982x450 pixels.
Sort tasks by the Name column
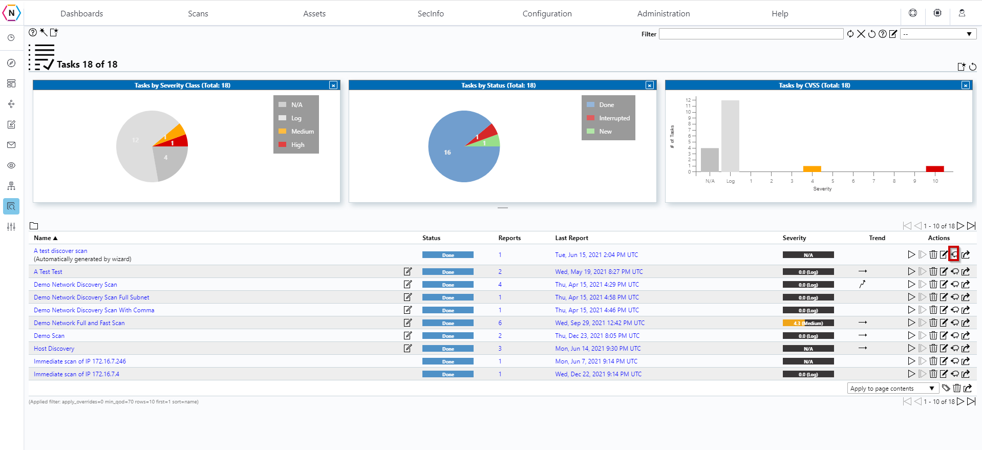click(x=46, y=238)
